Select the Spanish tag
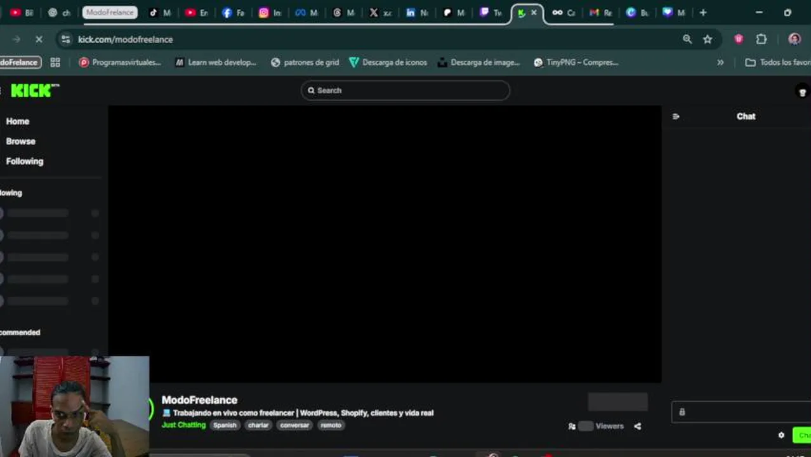The height and width of the screenshot is (457, 811). click(x=225, y=425)
